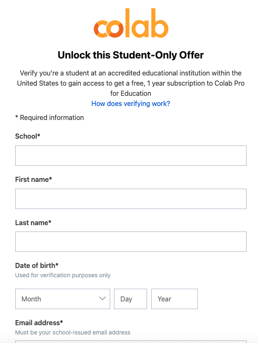Click the 'Last name*' label
The width and height of the screenshot is (258, 343).
tap(33, 223)
